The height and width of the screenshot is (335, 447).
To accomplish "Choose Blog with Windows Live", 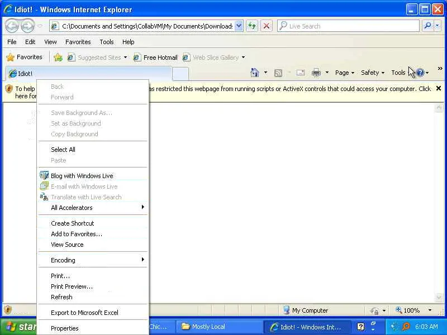I will tap(93, 176).
